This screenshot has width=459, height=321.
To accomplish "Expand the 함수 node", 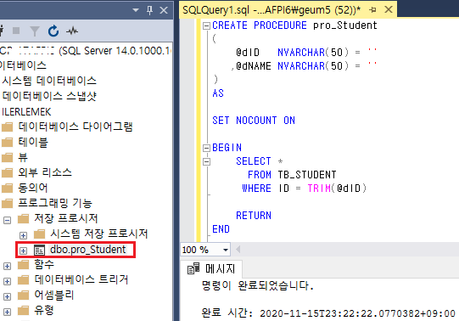I will click(x=7, y=266).
